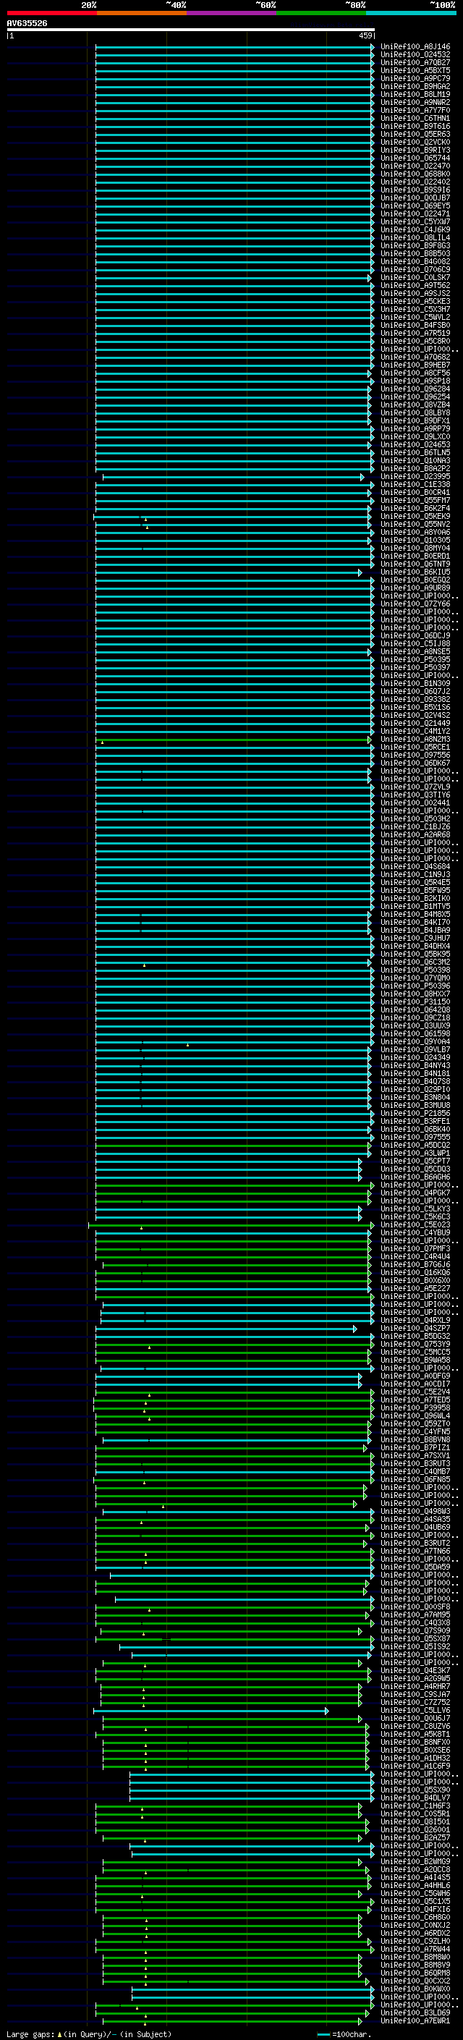This screenshot has height=2040, width=463.
Task: Select UniRef100_A9NWR2 entry
Action: click(415, 102)
